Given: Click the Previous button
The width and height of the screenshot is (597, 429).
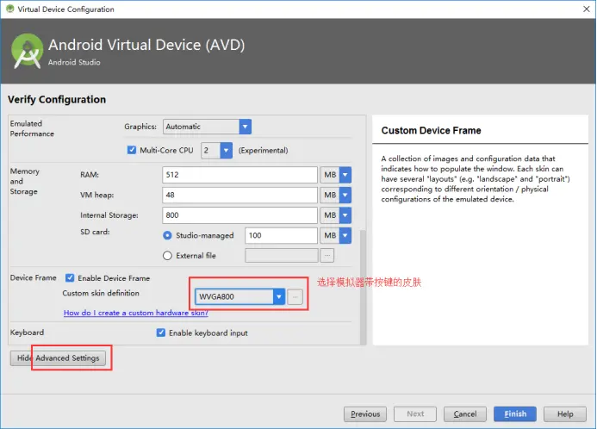Looking at the screenshot, I should point(365,413).
